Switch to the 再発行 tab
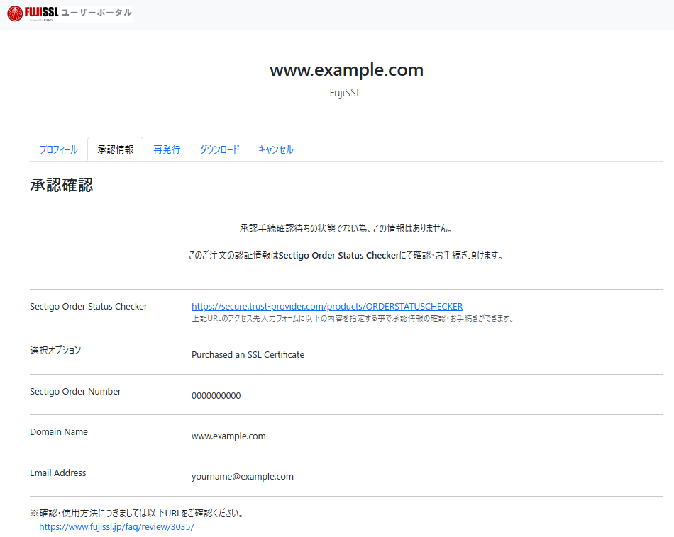This screenshot has height=537, width=674. point(166,149)
